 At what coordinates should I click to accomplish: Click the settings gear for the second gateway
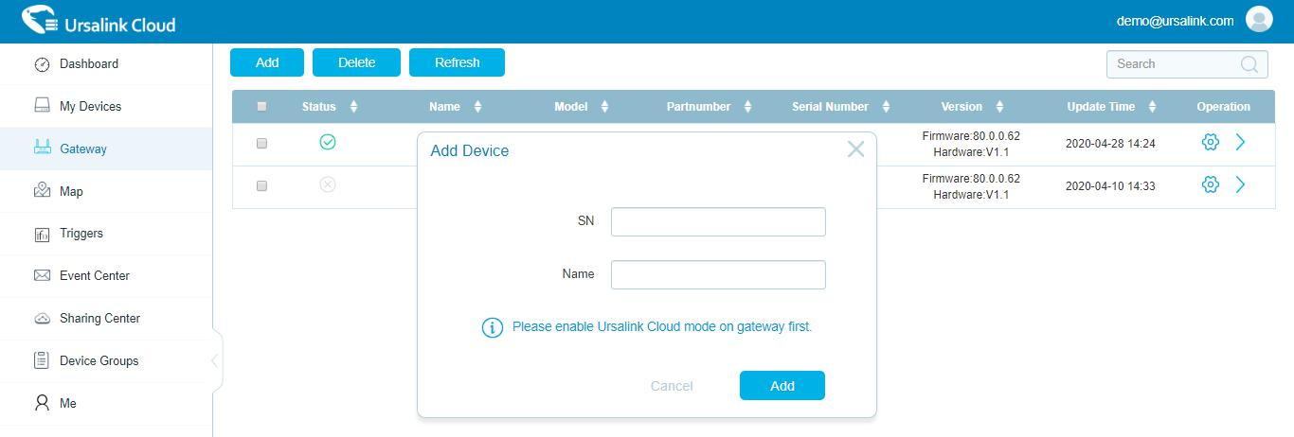[1210, 185]
